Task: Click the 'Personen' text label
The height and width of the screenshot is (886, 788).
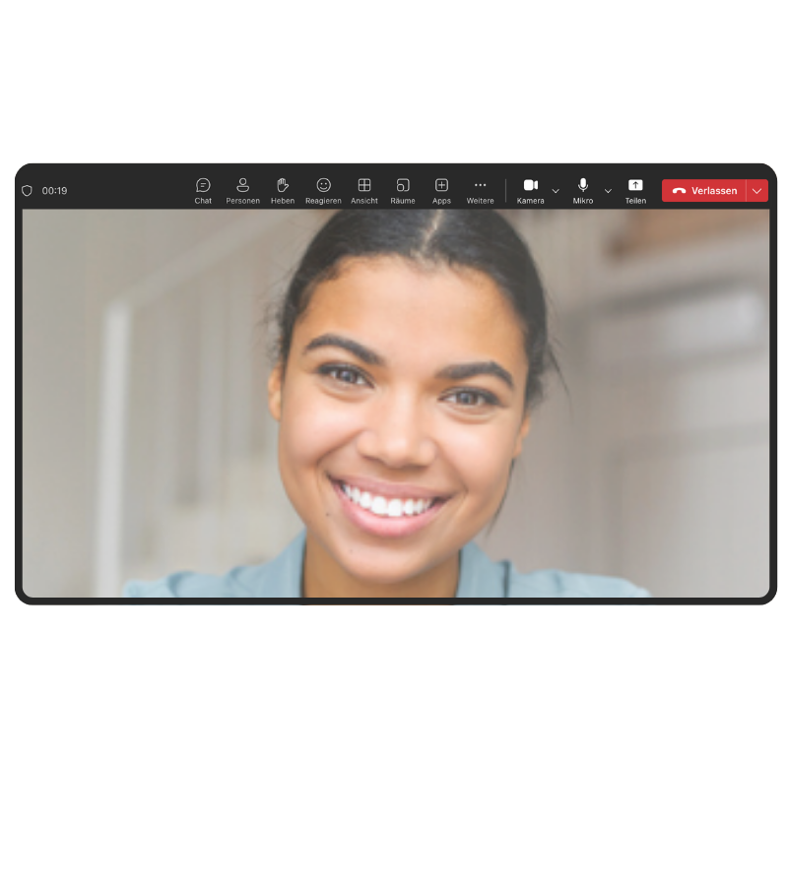Action: pos(242,201)
